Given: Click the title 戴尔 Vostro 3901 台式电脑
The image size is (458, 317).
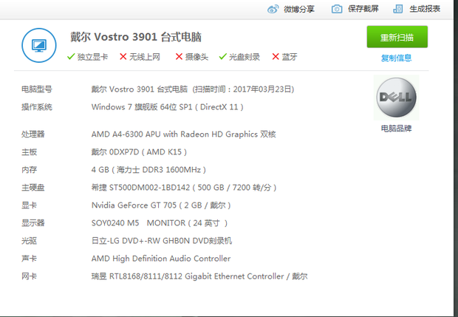Looking at the screenshot, I should (136, 37).
